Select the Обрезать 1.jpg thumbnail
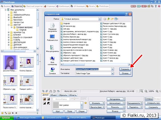This screenshot has width=161, height=120. point(10,82)
